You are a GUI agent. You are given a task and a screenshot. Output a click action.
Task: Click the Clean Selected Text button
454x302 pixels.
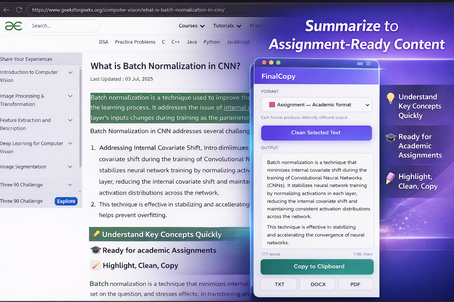(x=316, y=133)
